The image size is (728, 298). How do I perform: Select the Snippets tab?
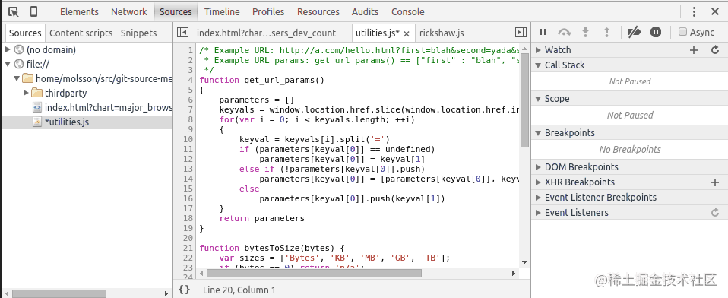point(139,33)
